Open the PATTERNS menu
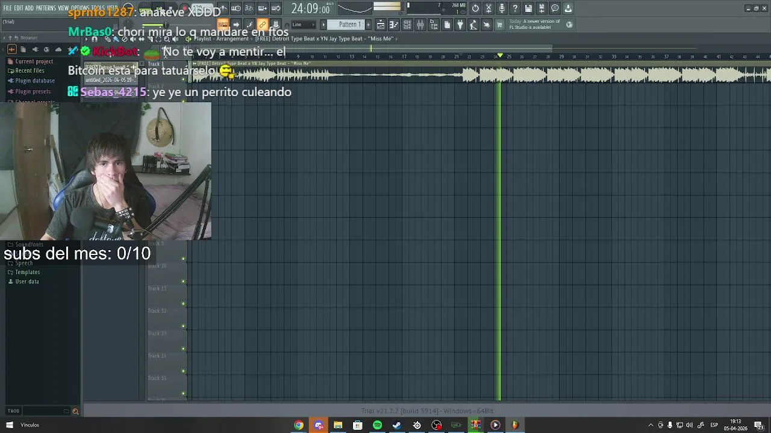Screen dimensions: 771x433 (x=46, y=8)
